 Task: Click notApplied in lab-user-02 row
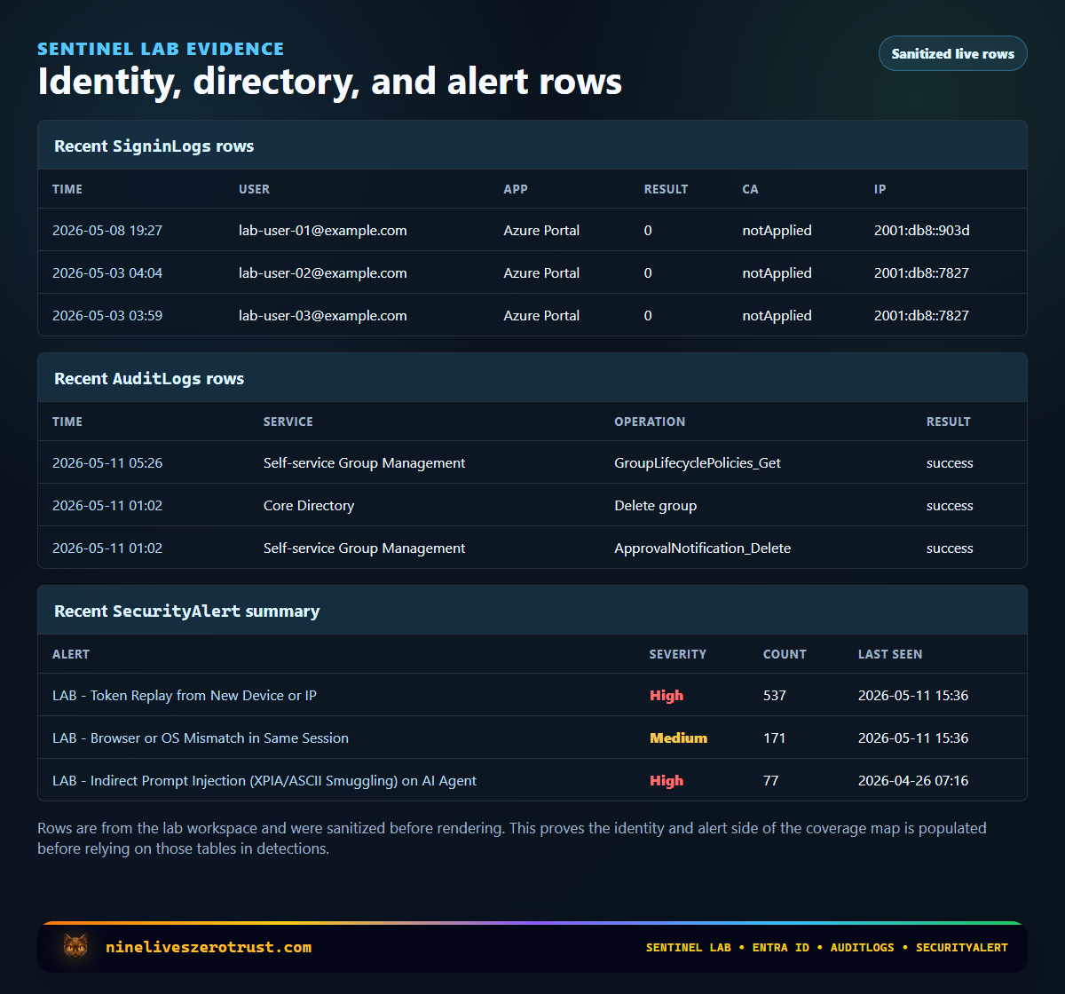[777, 272]
